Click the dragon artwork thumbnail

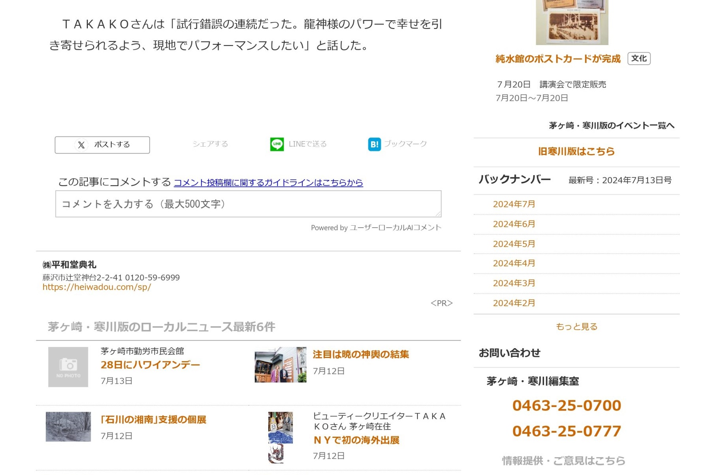(x=281, y=437)
